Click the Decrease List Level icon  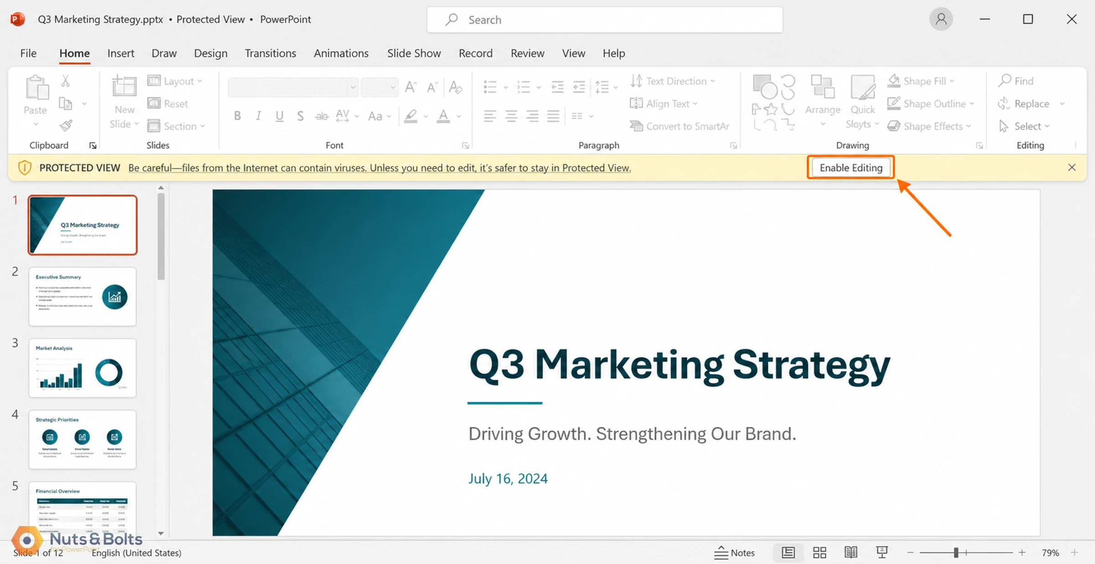[558, 87]
